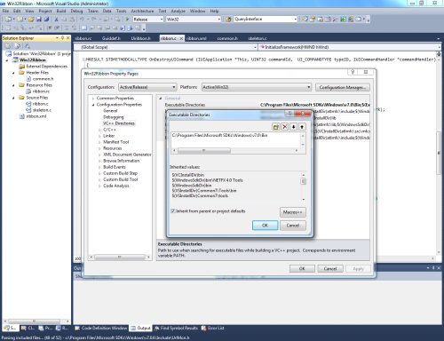
Task: Solution Explorer Properties toolbar icon
Action: 8,46
